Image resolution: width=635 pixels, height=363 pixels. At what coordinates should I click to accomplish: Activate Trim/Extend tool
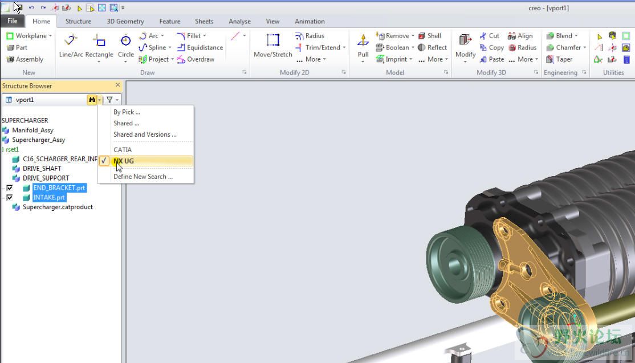[x=318, y=47]
